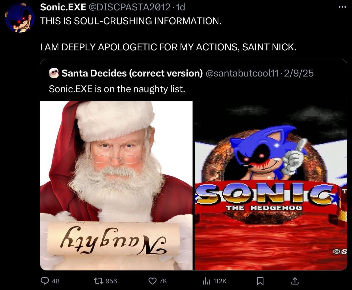Open Sonic.EXE profile avatar
Viewport: 352px width, 290px height.
(x=20, y=18)
